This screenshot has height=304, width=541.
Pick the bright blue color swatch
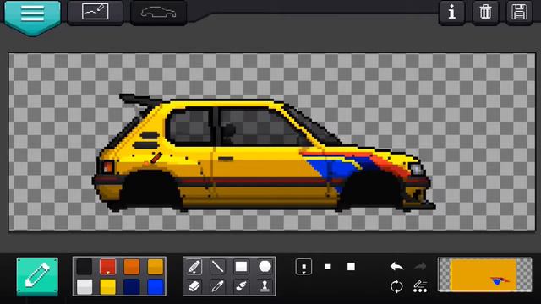155,287
